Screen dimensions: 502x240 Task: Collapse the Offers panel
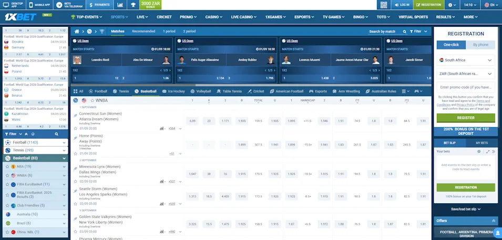point(493,221)
